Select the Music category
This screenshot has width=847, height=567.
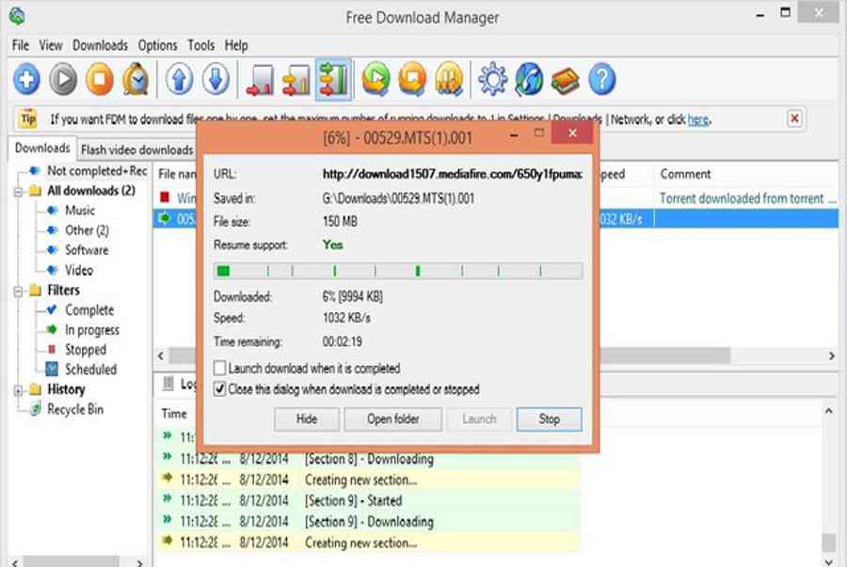tap(80, 211)
